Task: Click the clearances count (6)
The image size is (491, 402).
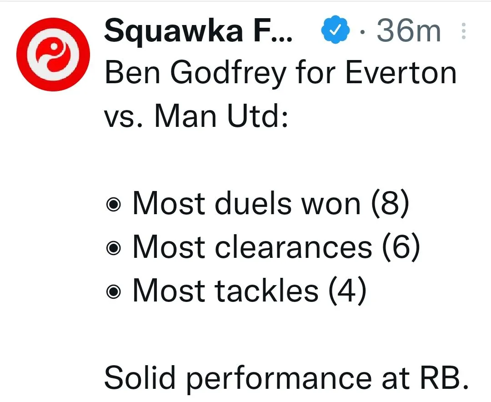Action: [x=401, y=247]
